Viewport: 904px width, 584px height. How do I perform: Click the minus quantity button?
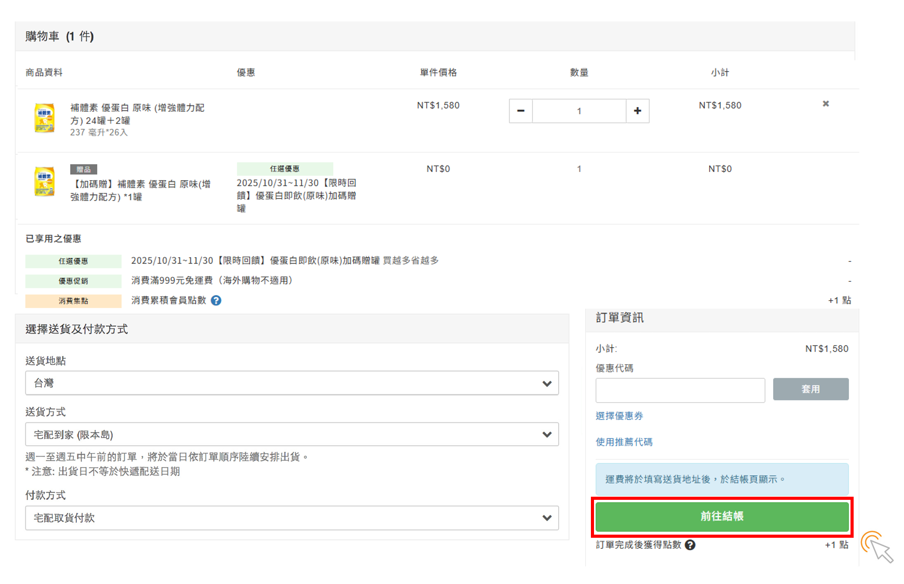[x=520, y=111]
